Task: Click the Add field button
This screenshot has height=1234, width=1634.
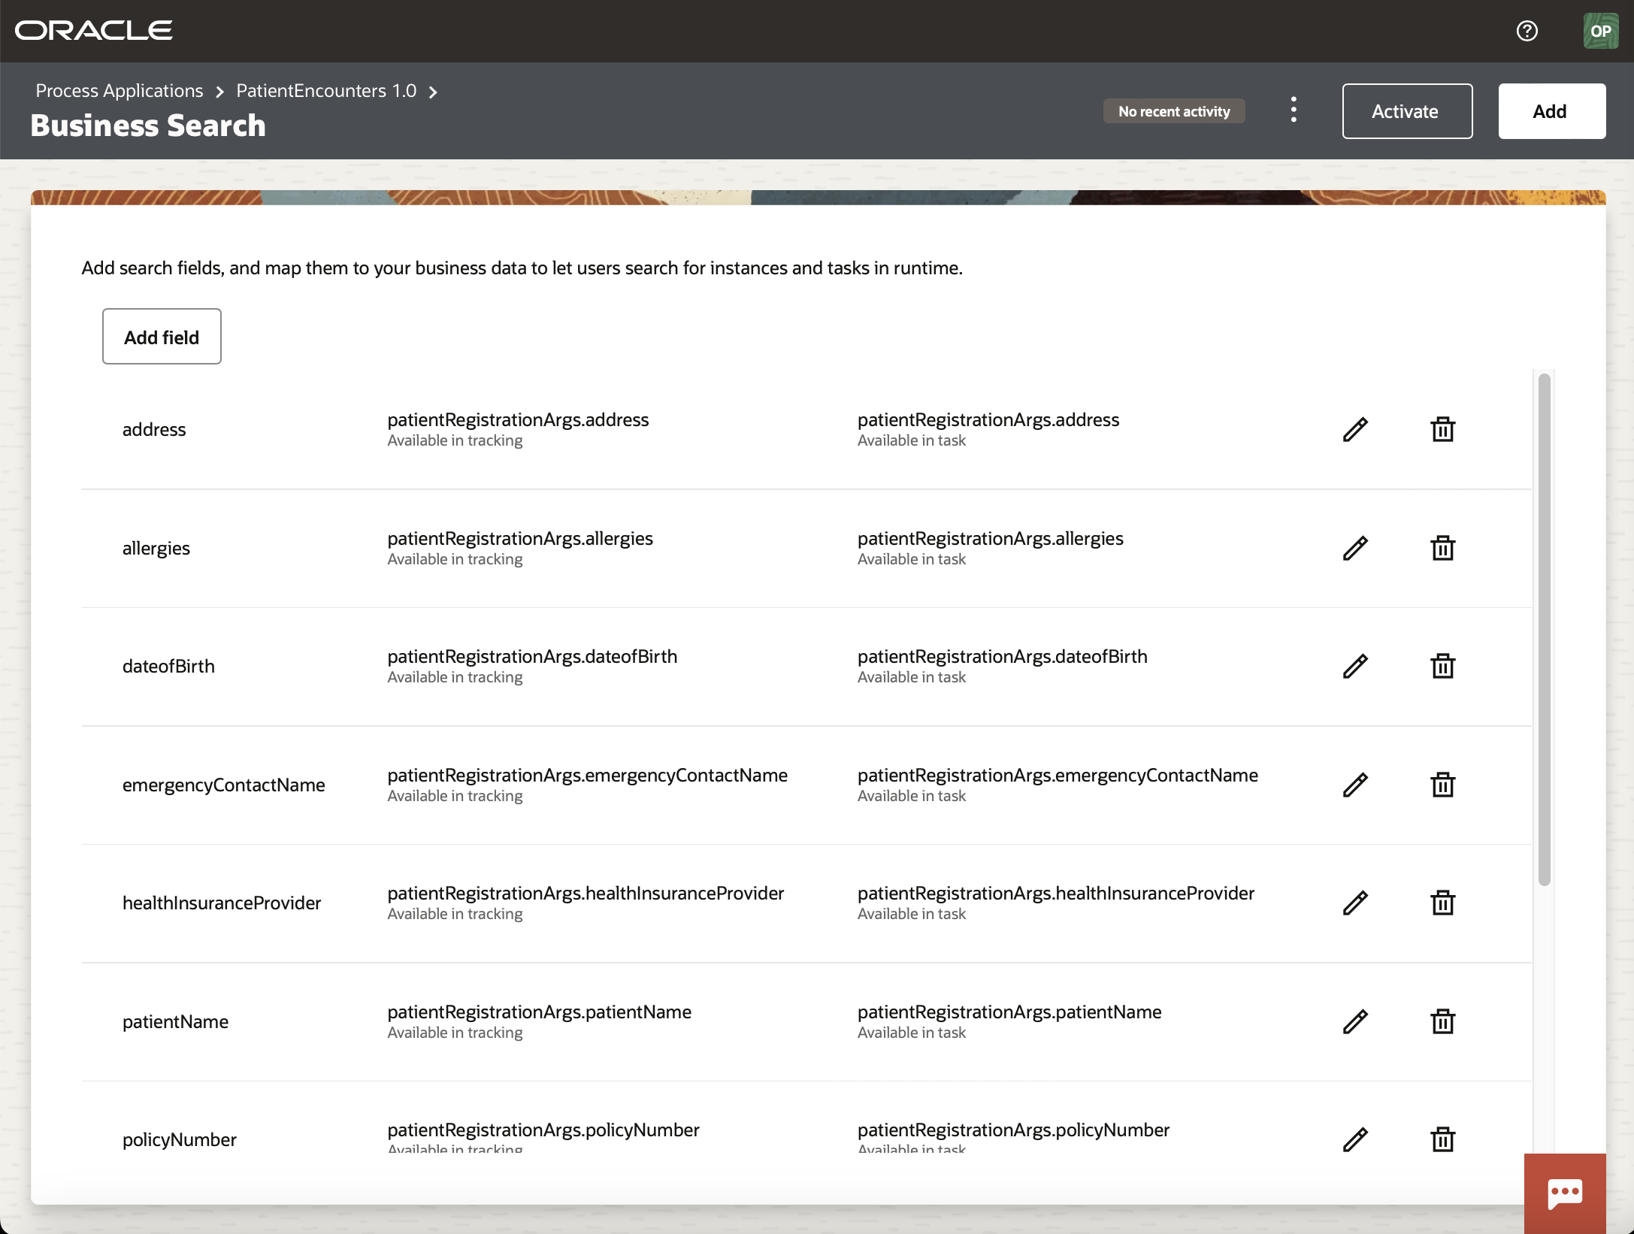Action: [161, 336]
